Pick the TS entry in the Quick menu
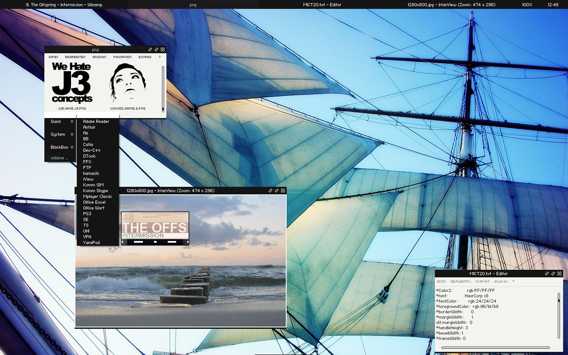The image size is (568, 355). point(98,225)
